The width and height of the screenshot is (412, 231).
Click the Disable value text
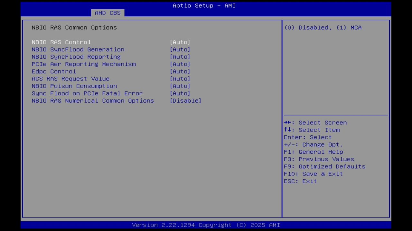tap(185, 101)
